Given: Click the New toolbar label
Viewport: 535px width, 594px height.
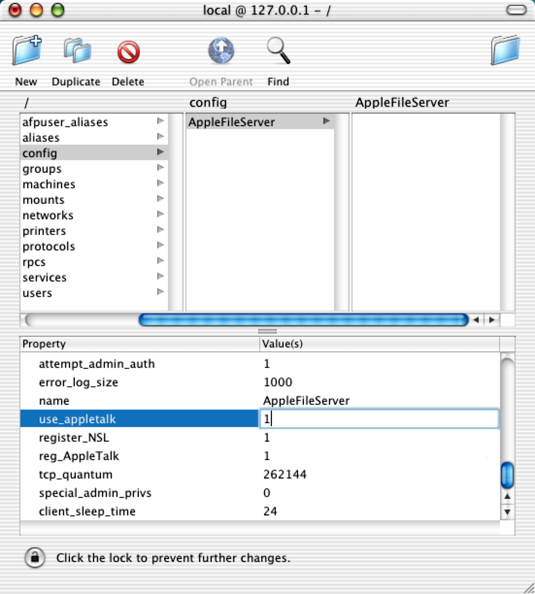Looking at the screenshot, I should click(x=26, y=82).
